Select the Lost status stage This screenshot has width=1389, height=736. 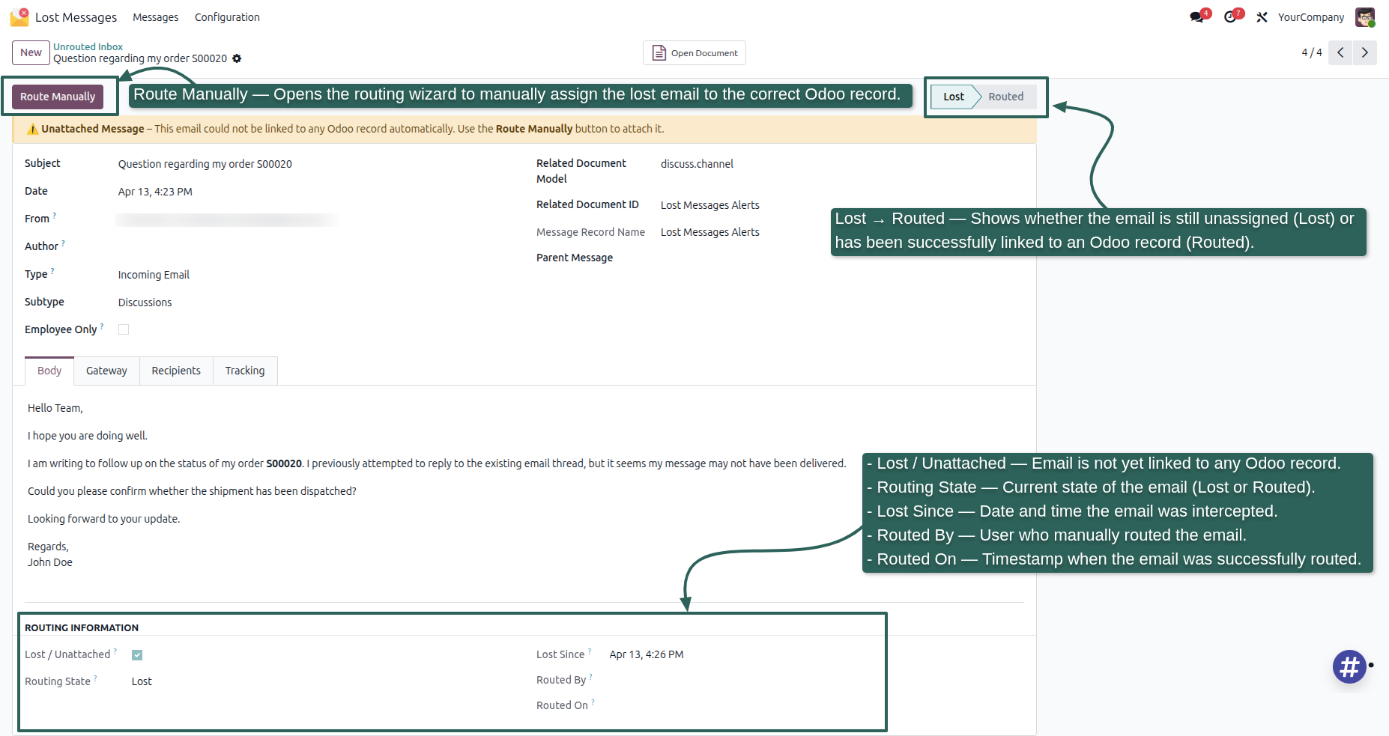[x=954, y=97]
